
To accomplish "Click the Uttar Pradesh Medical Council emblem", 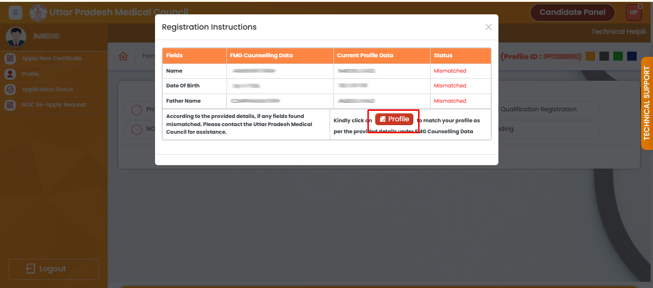I will click(38, 12).
